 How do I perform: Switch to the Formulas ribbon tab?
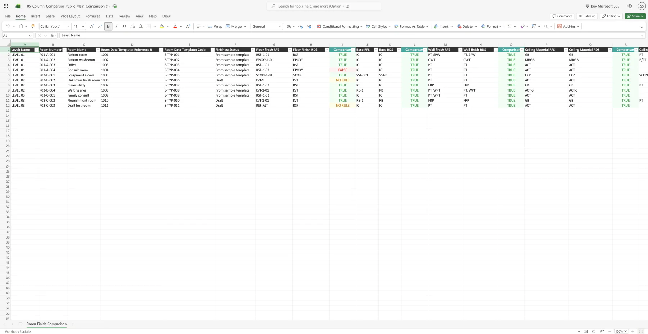pyautogui.click(x=93, y=16)
